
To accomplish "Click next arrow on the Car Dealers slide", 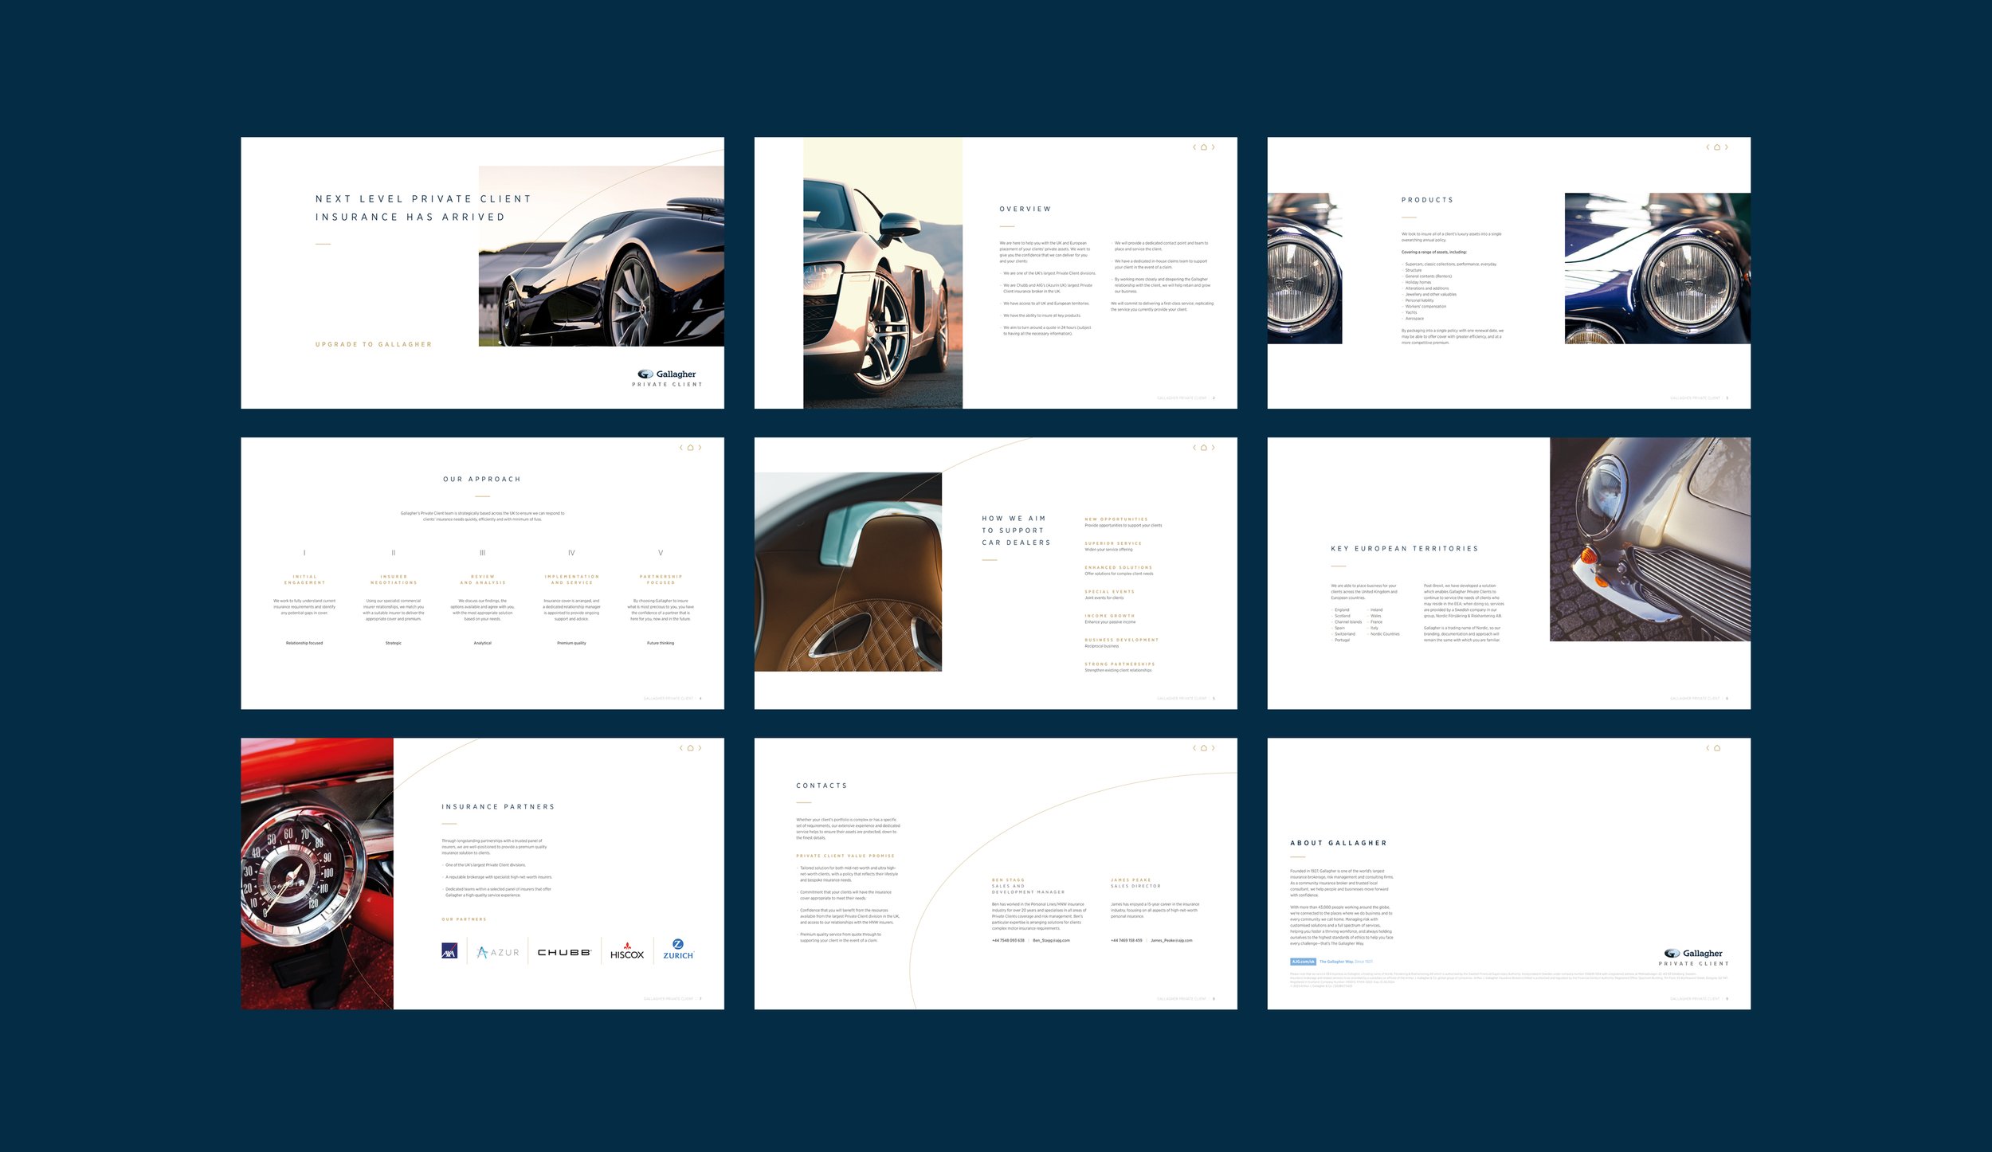I will click(1214, 448).
